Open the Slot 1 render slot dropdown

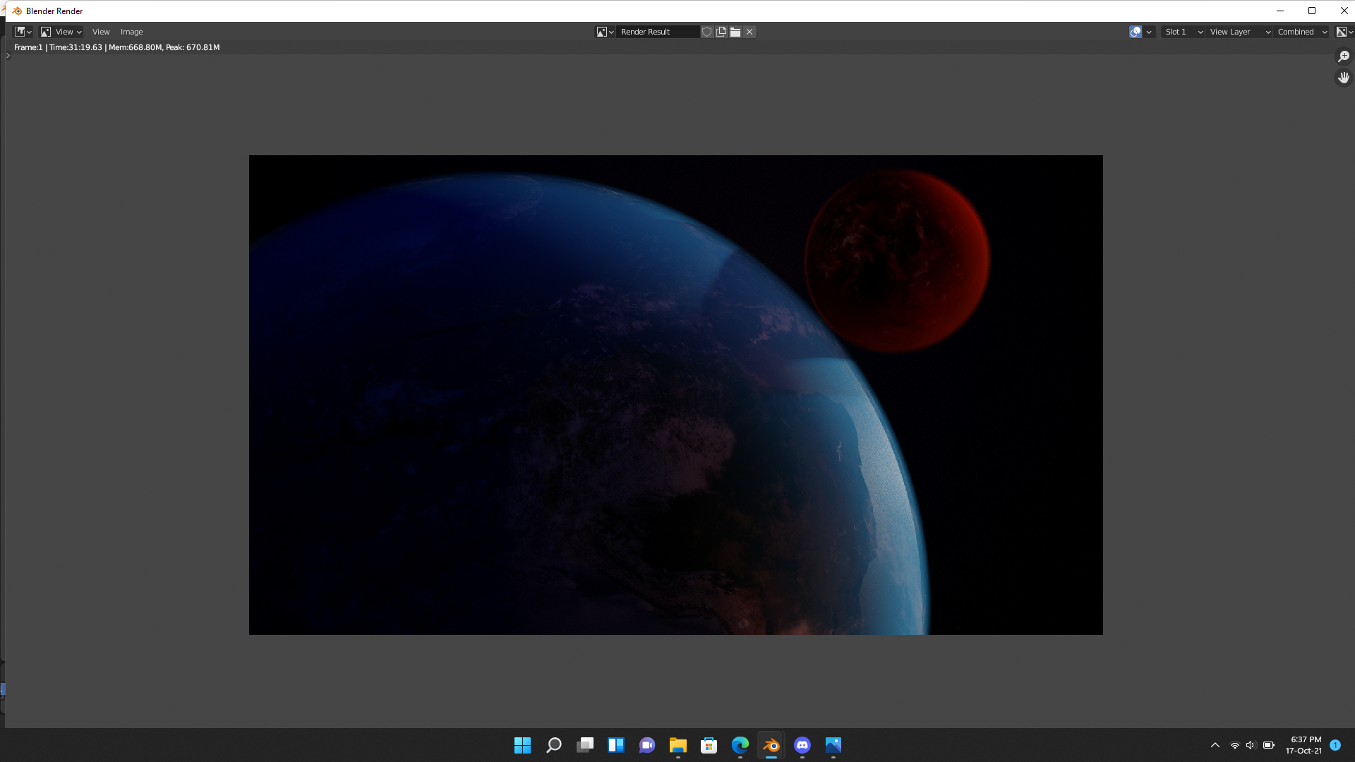[x=1183, y=32]
